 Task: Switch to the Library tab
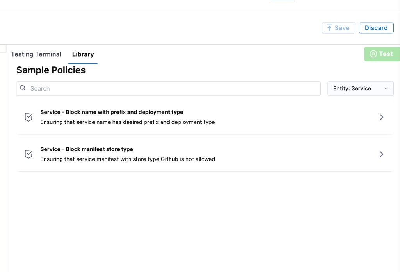pos(83,54)
